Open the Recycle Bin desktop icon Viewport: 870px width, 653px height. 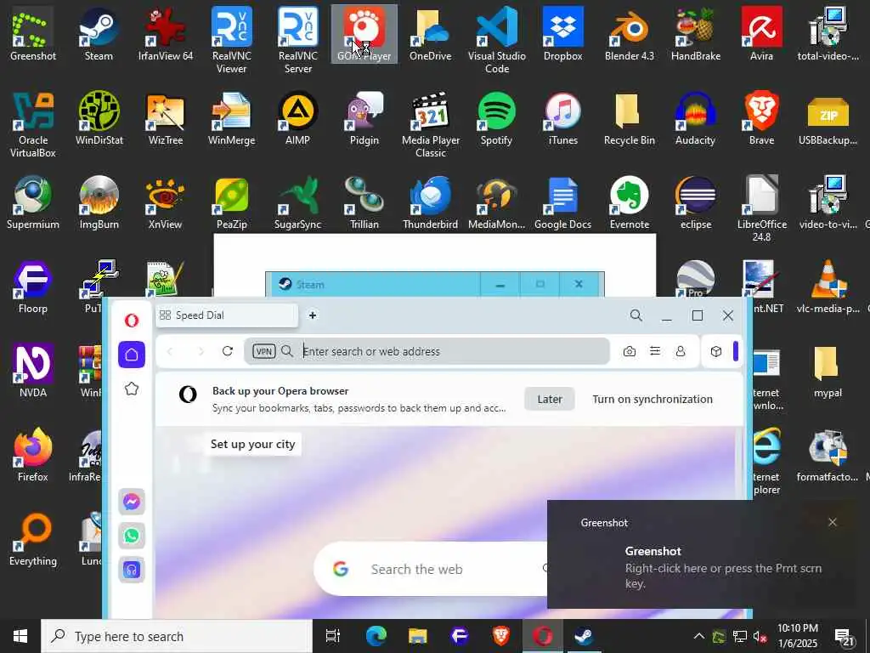click(x=630, y=117)
